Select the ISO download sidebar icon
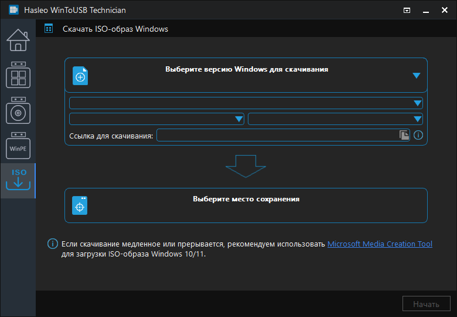The height and width of the screenshot is (317, 457). coord(18,180)
